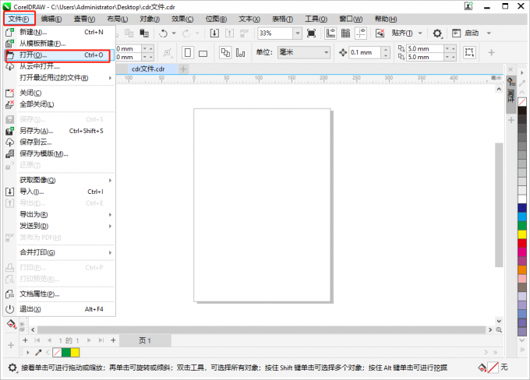This screenshot has height=380, width=530.
Task: Select portrait page orientation
Action: (x=188, y=52)
